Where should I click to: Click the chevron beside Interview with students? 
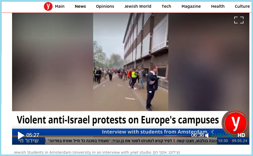(212, 132)
